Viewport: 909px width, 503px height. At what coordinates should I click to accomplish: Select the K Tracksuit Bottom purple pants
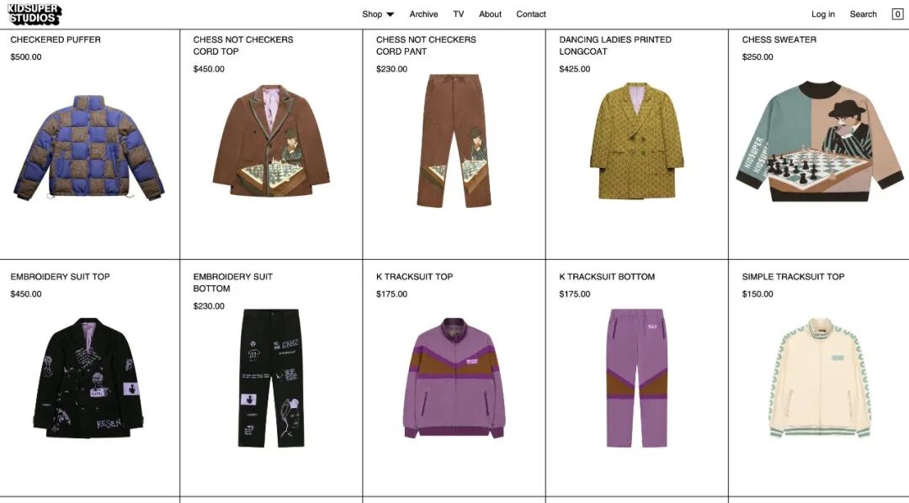(x=636, y=378)
